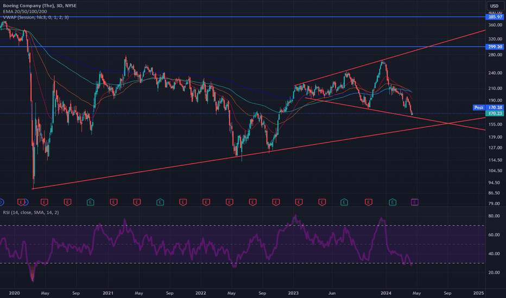Click the red January 2021 earnings marker

113,202
